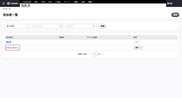Screen dimensions: 182x98
Task: Click the 操作 column header
Action: tap(135, 37)
